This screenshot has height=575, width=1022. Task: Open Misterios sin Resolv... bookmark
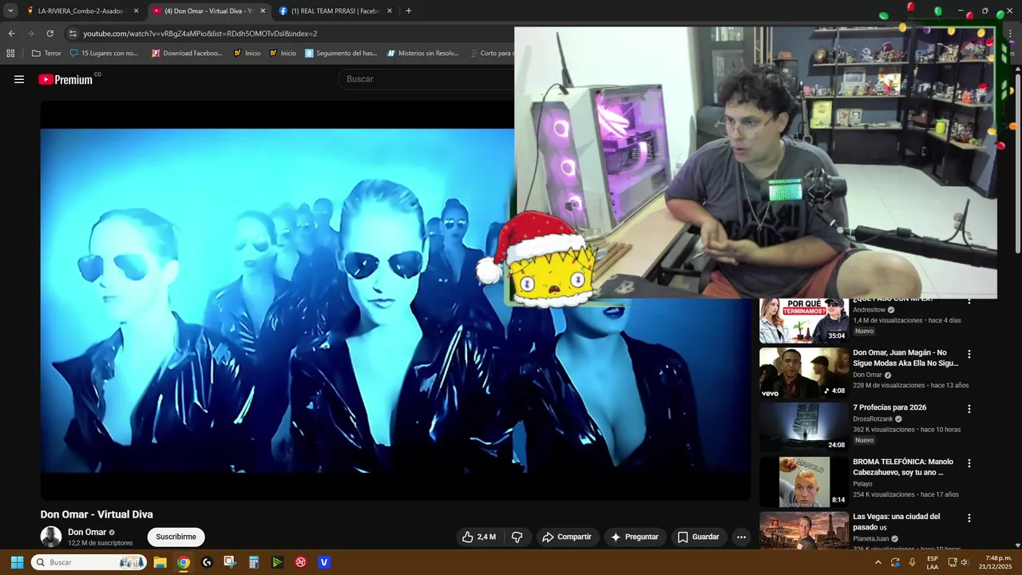coord(423,54)
